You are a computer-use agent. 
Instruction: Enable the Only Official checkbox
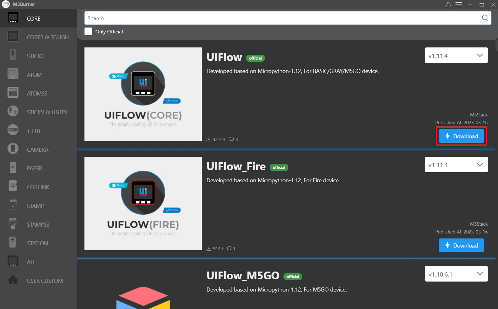[89, 32]
